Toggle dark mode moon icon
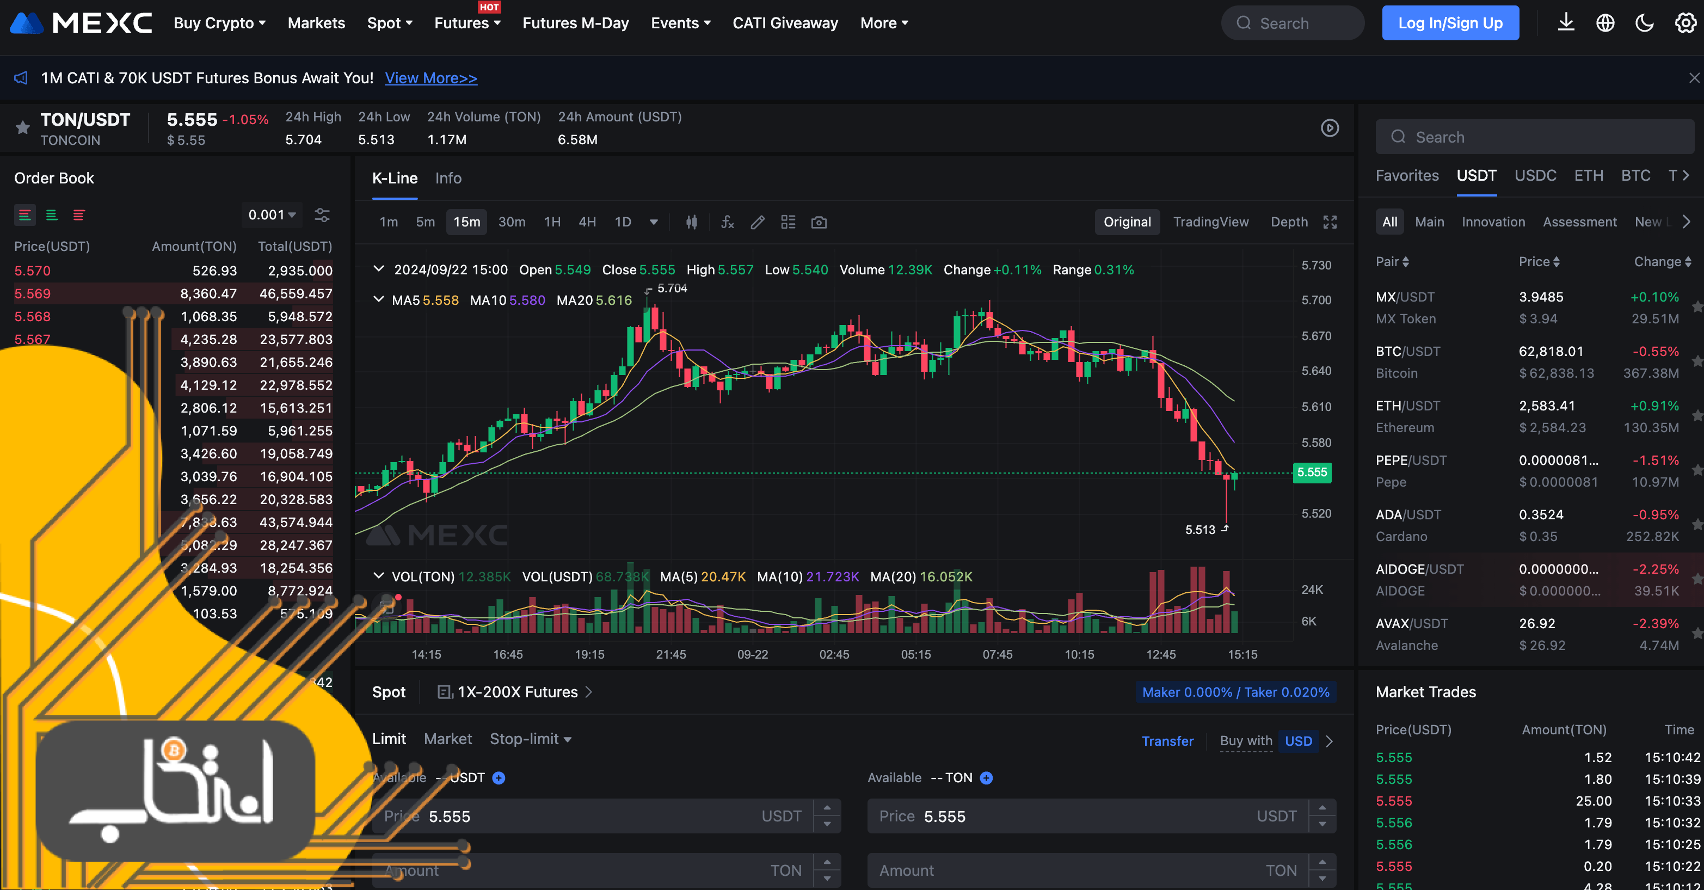This screenshot has width=1704, height=890. (x=1645, y=23)
